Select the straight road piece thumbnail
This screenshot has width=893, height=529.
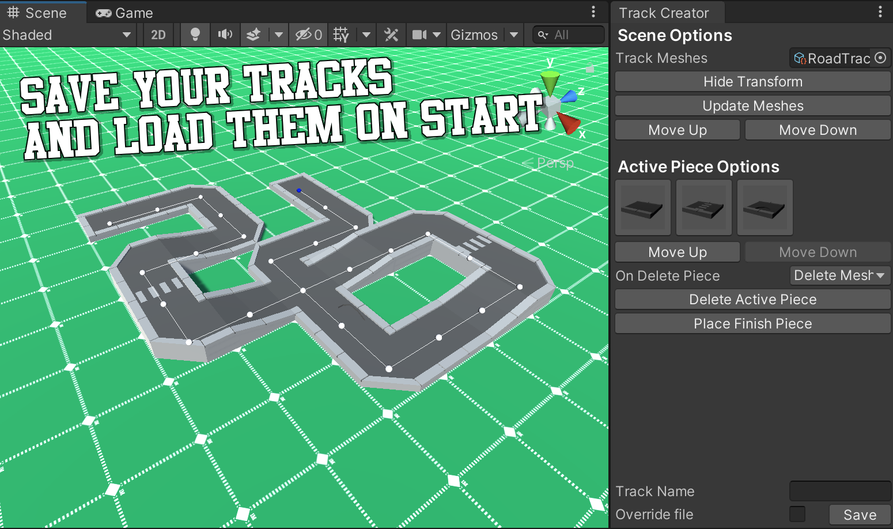point(643,207)
